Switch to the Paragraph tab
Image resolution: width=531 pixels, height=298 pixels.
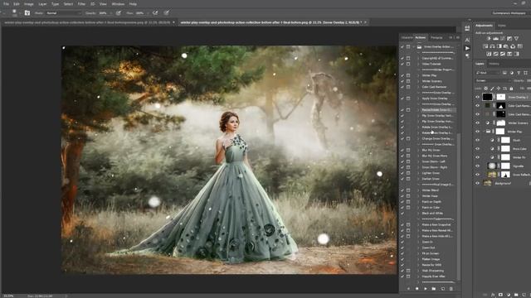436,37
